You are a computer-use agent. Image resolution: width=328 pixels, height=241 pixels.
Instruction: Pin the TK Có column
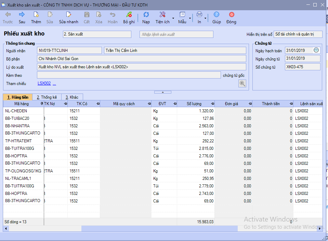coord(98,103)
